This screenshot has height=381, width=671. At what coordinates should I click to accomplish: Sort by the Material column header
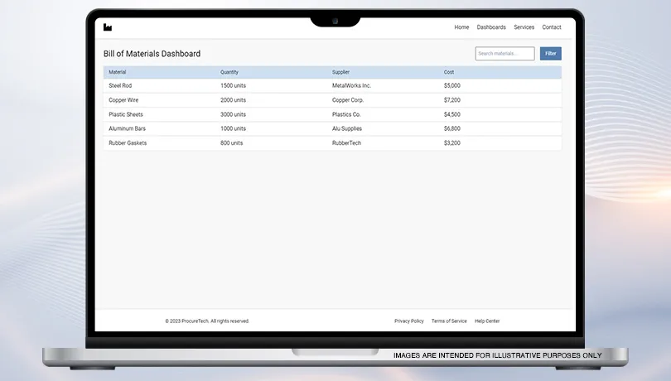coord(118,72)
